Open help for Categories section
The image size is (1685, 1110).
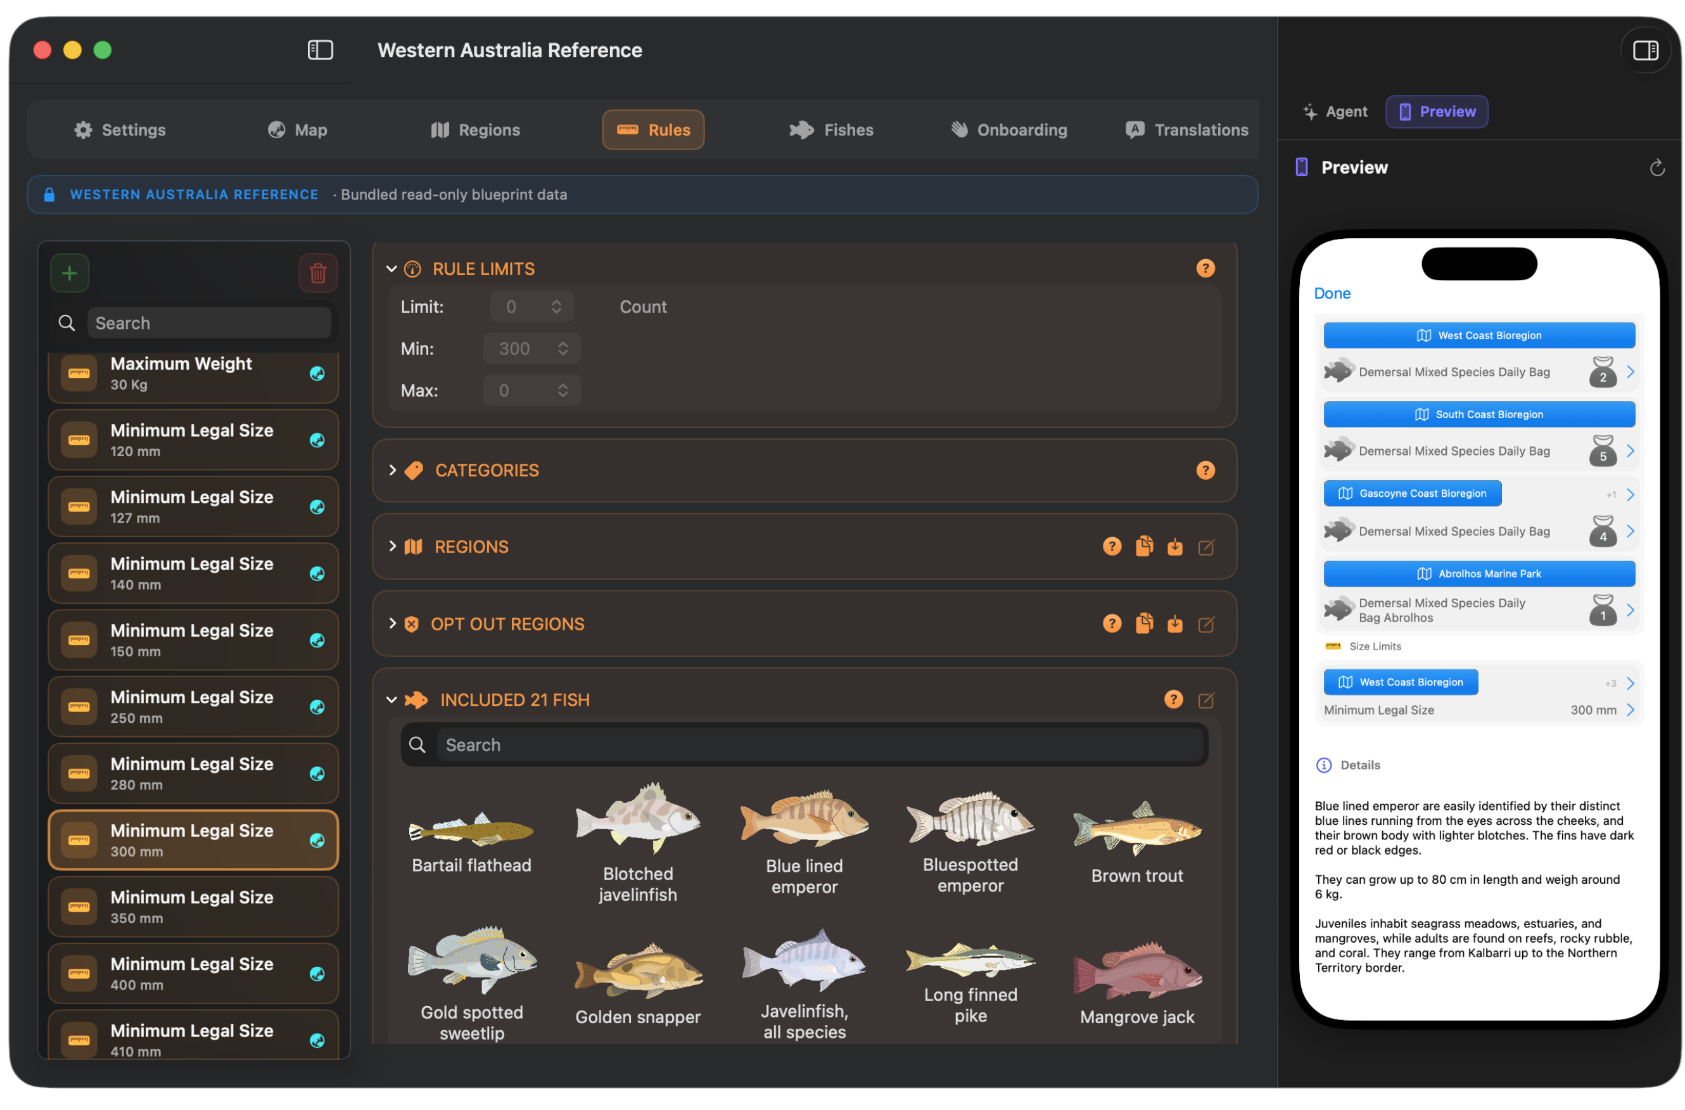pyautogui.click(x=1205, y=470)
